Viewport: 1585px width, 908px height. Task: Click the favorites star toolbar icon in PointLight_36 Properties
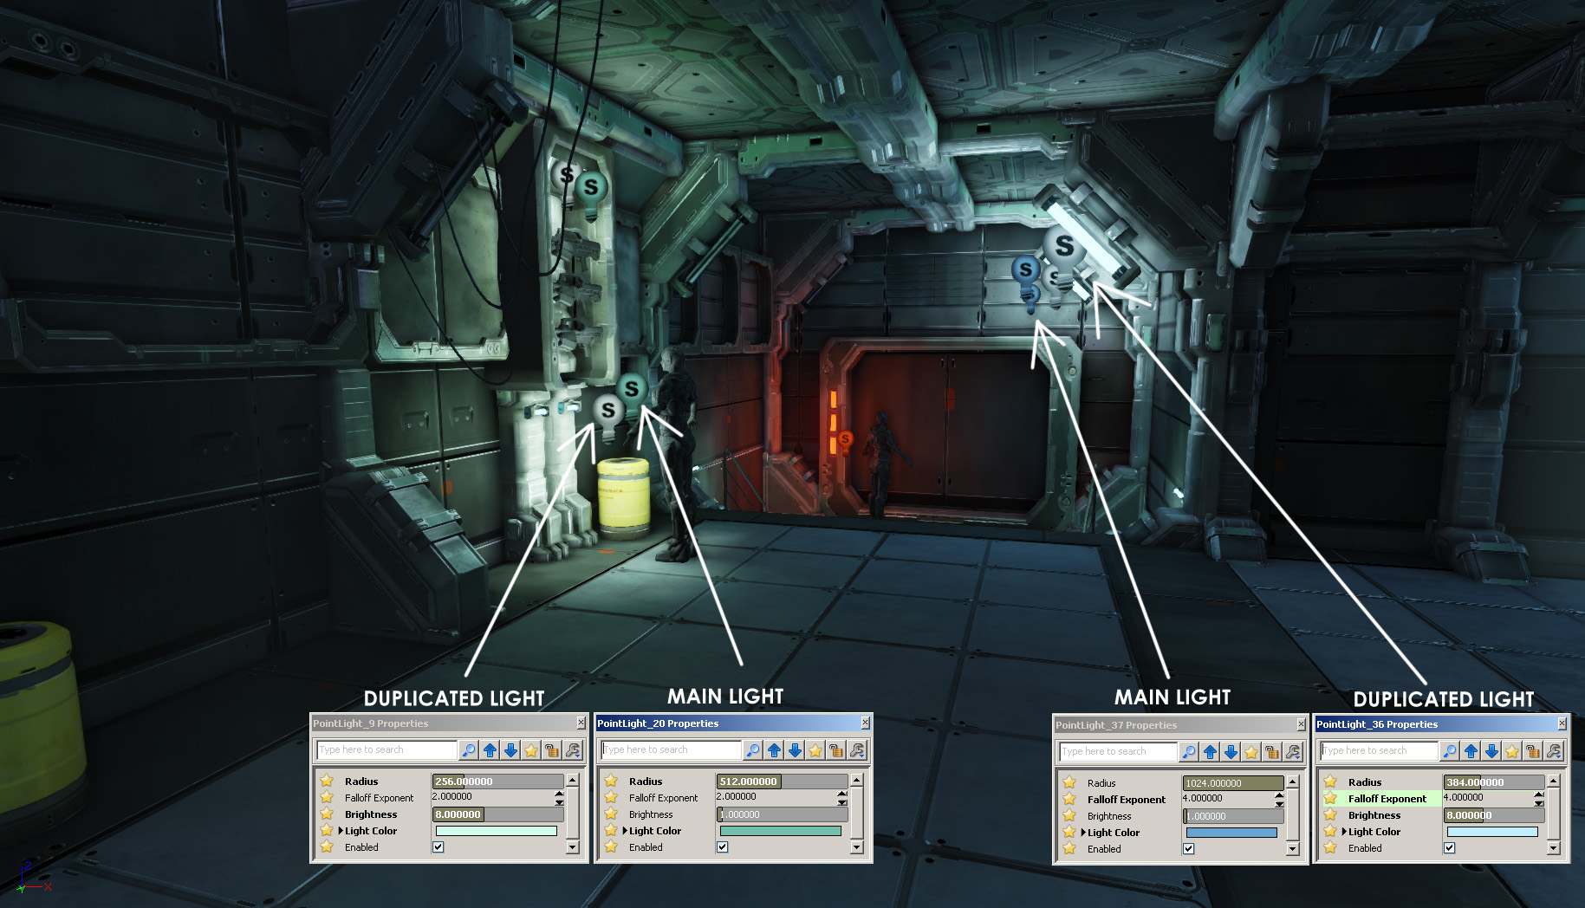1512,751
